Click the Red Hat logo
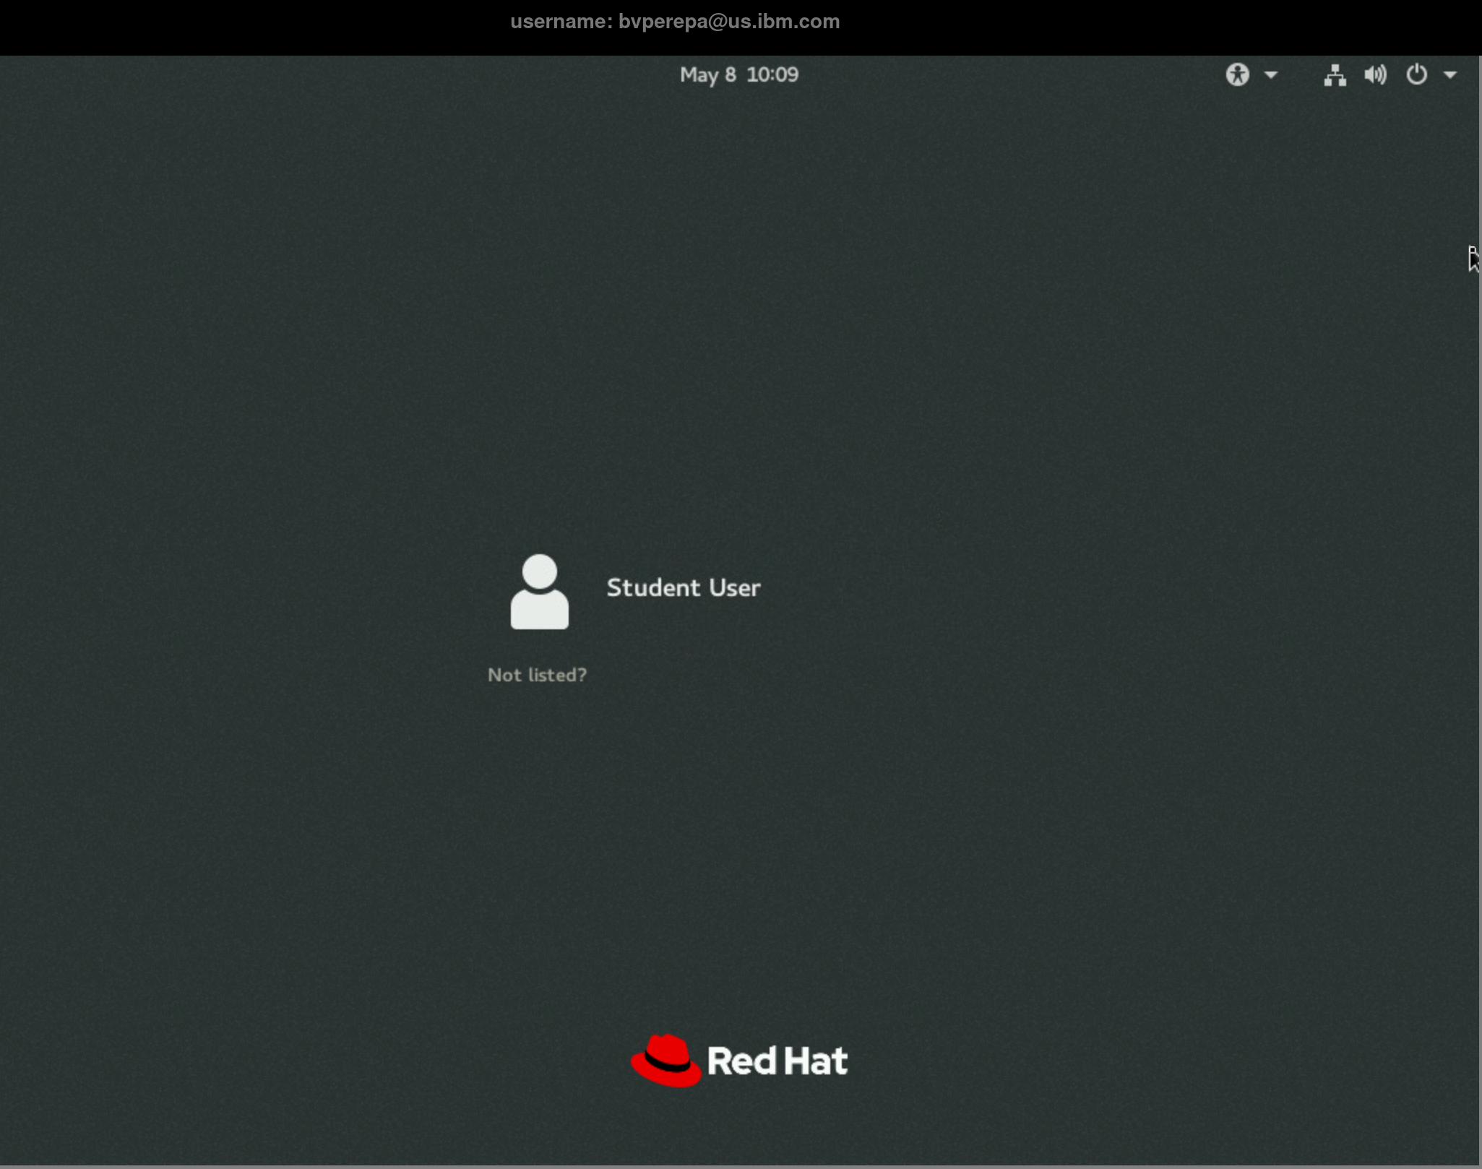The width and height of the screenshot is (1482, 1169). [738, 1060]
